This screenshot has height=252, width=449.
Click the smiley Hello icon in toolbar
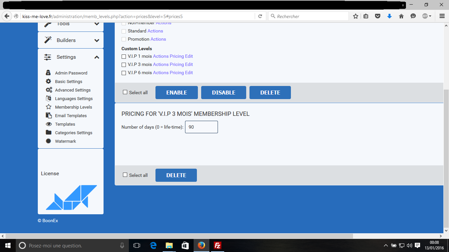(413, 16)
